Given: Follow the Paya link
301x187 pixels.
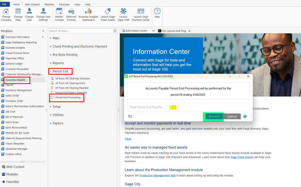Looking at the screenshot, I should [128, 139].
